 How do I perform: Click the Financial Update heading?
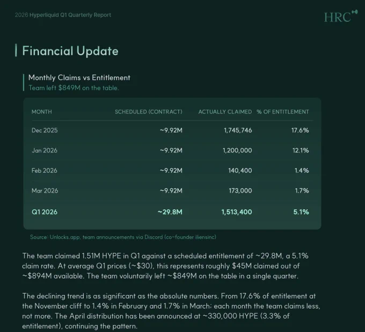[70, 51]
